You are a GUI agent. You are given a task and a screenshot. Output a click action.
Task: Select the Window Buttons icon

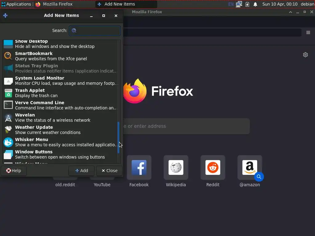coord(8,154)
